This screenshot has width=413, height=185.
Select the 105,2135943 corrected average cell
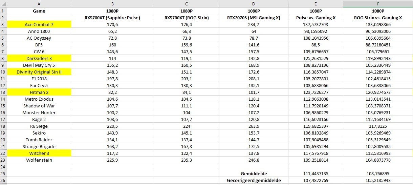[x=378, y=180]
